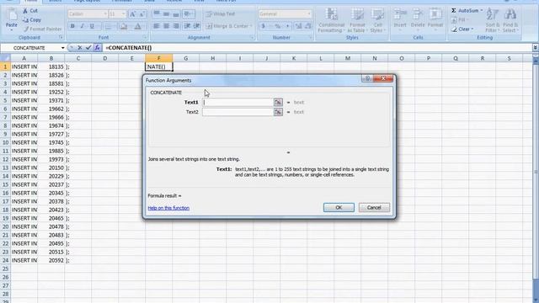Click cell B5 containing 19371

click(x=51, y=100)
